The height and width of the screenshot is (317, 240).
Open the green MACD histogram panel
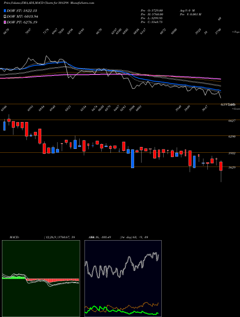coord(41,279)
